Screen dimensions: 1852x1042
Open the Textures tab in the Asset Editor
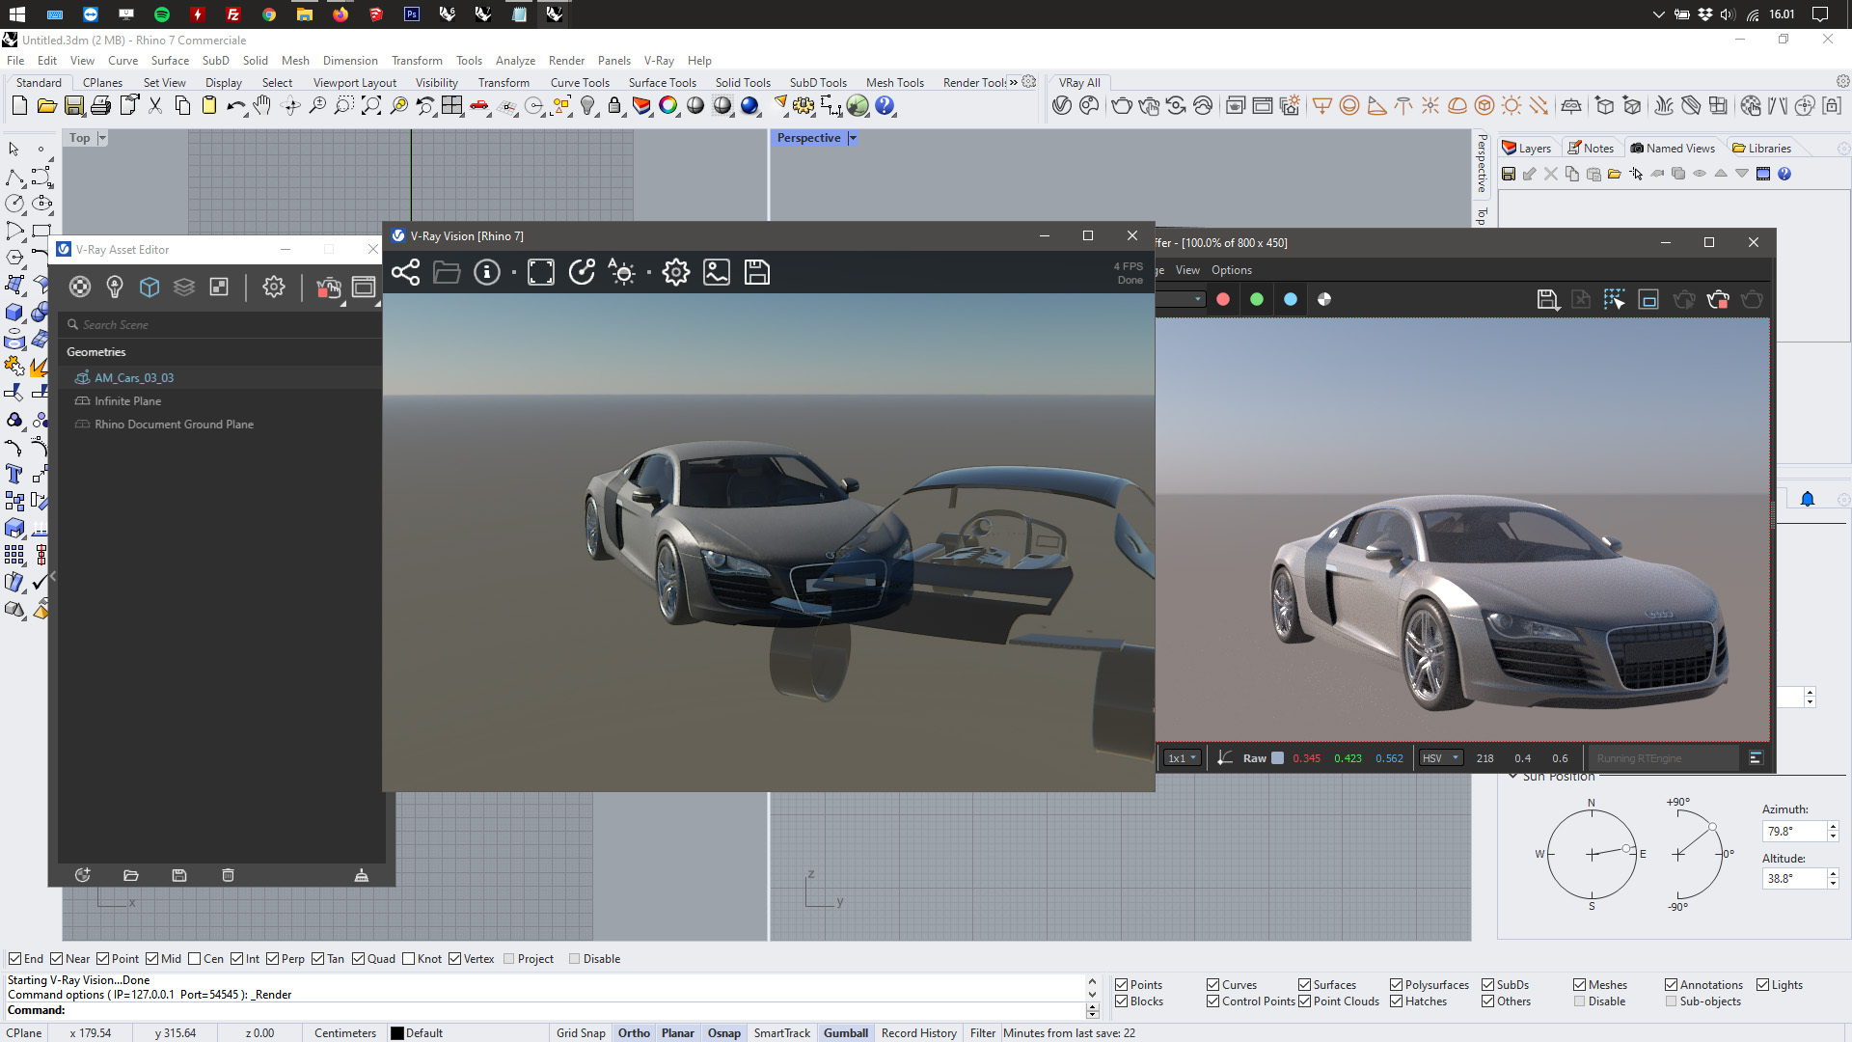(x=219, y=287)
